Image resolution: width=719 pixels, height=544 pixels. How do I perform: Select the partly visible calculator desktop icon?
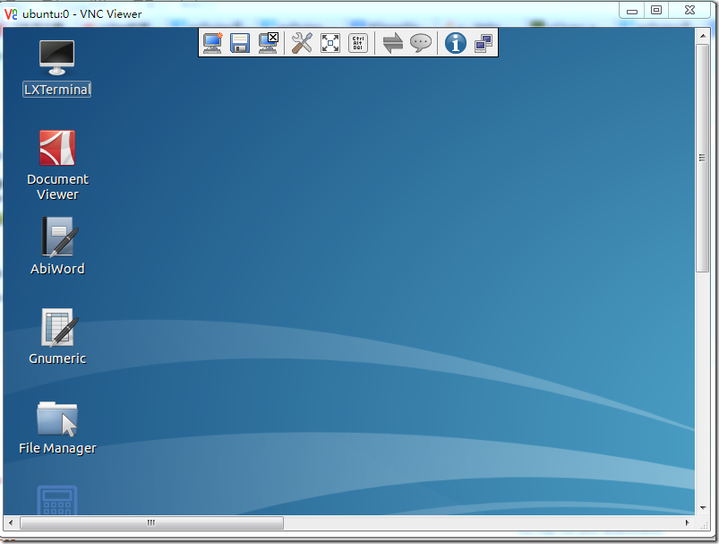[57, 500]
